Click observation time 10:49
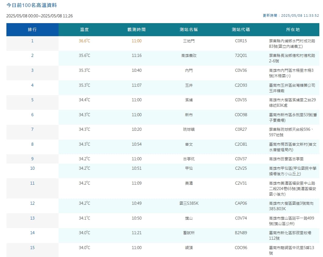The image size is (323, 257). click(x=137, y=203)
